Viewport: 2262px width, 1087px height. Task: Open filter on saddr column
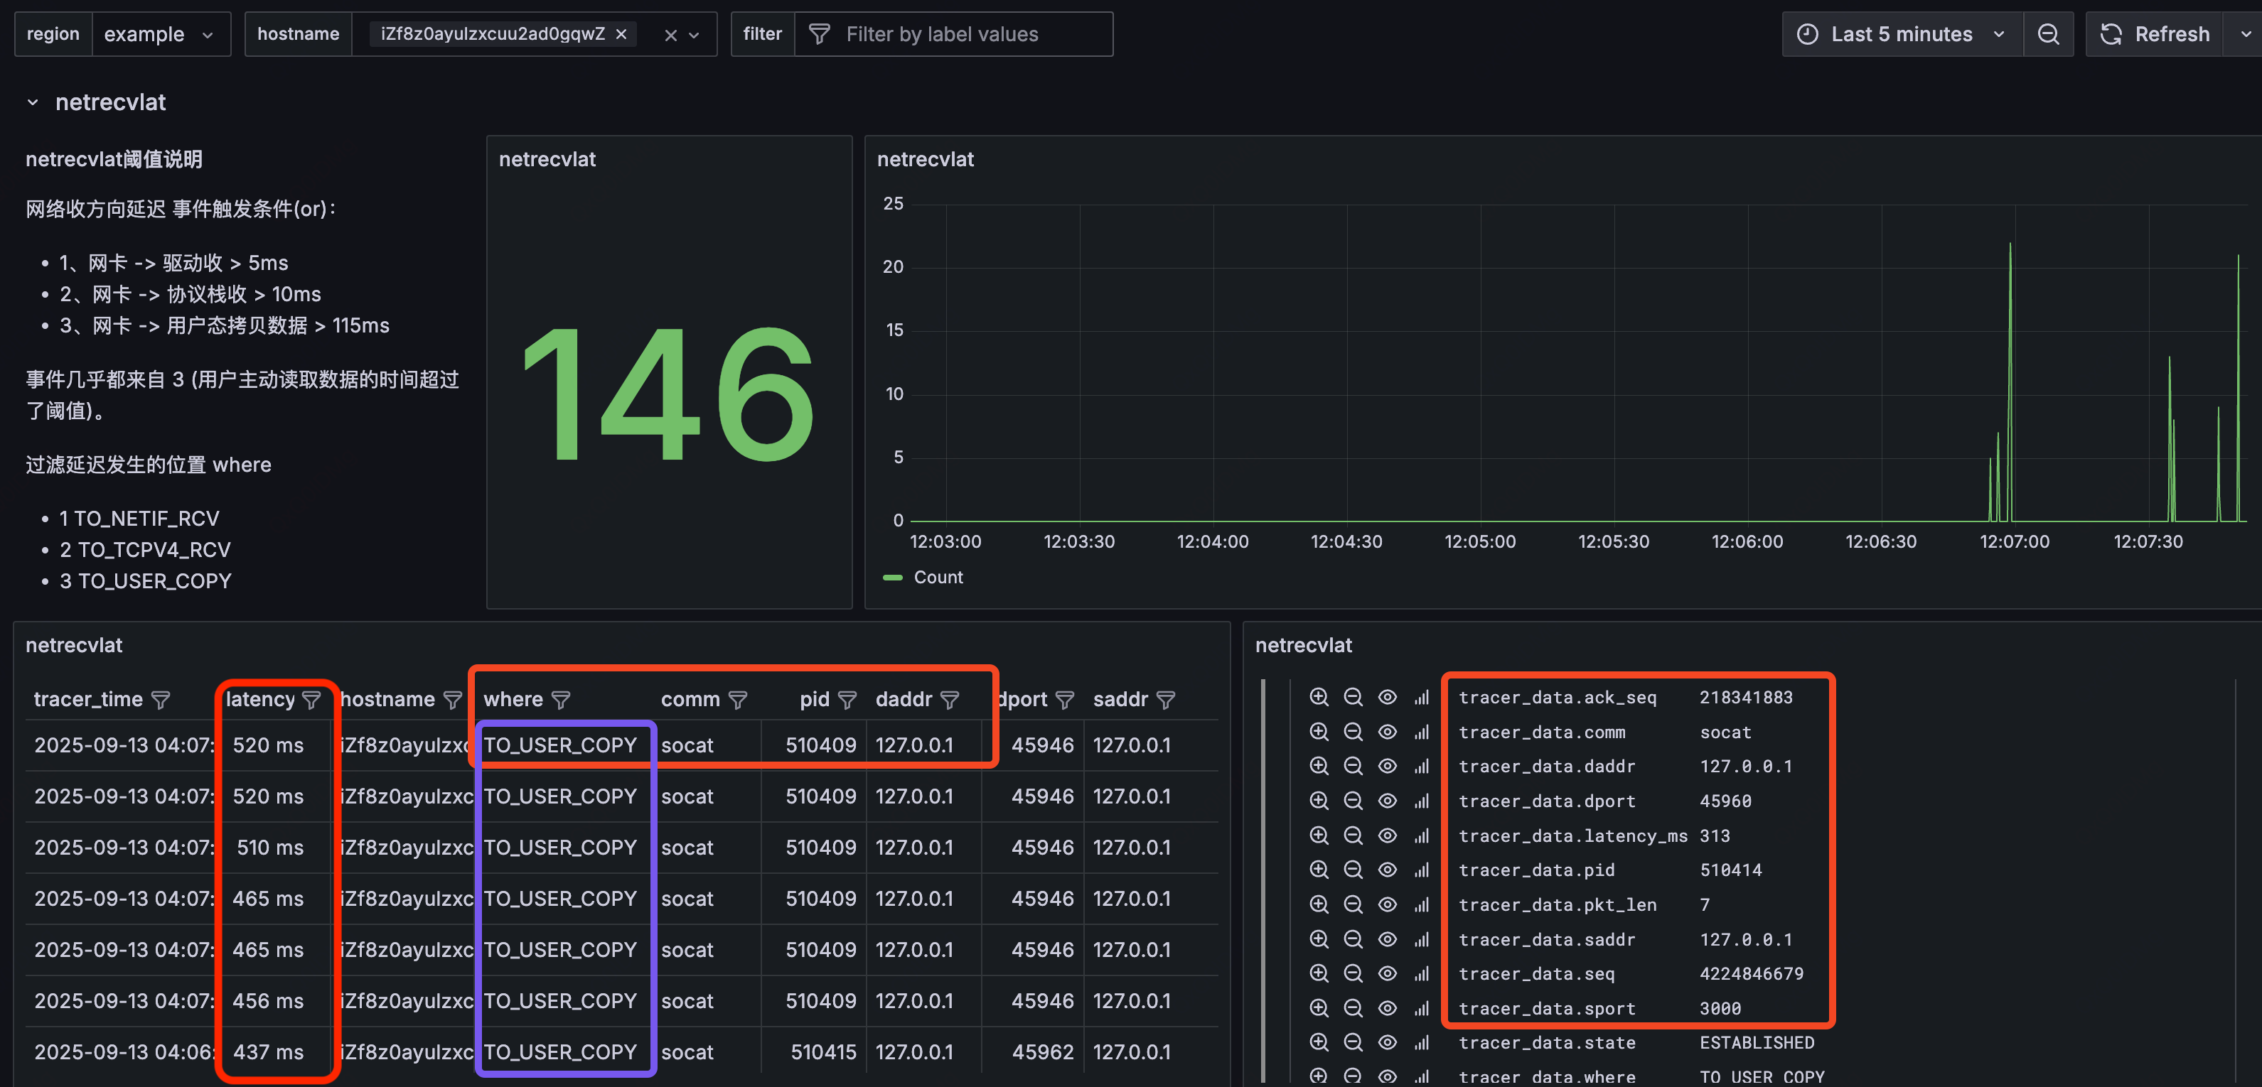tap(1166, 700)
